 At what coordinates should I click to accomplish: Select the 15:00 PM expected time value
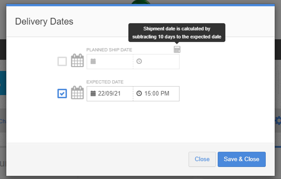157,93
